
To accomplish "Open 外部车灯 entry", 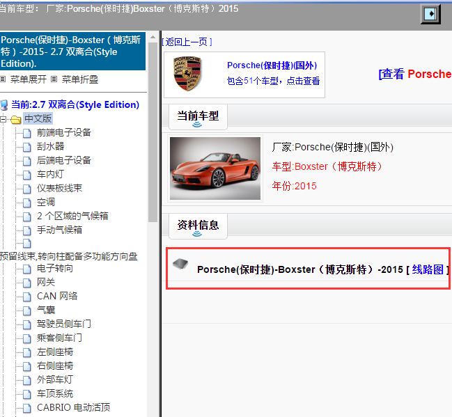I will pos(55,379).
